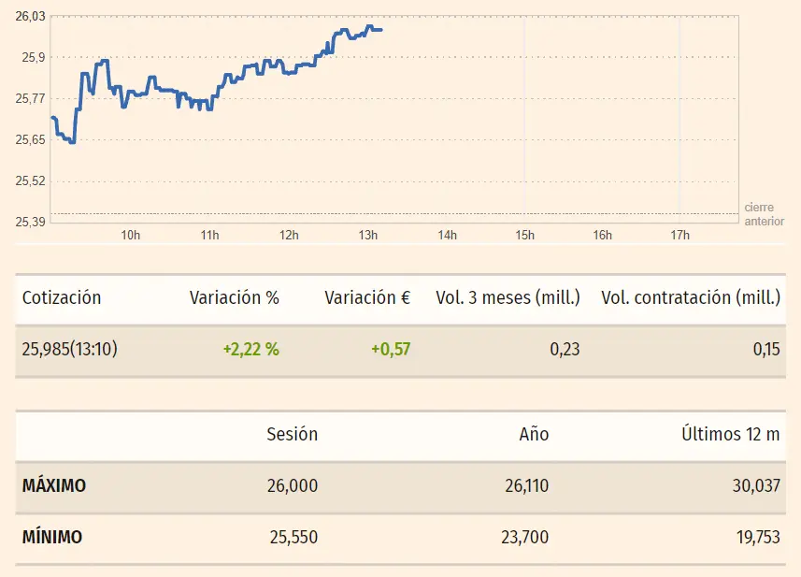The width and height of the screenshot is (801, 577).
Task: Click the Variación € column header
Action: [x=367, y=298]
